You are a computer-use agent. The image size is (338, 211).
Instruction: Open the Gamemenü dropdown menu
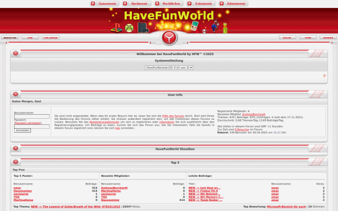click(x=105, y=3)
